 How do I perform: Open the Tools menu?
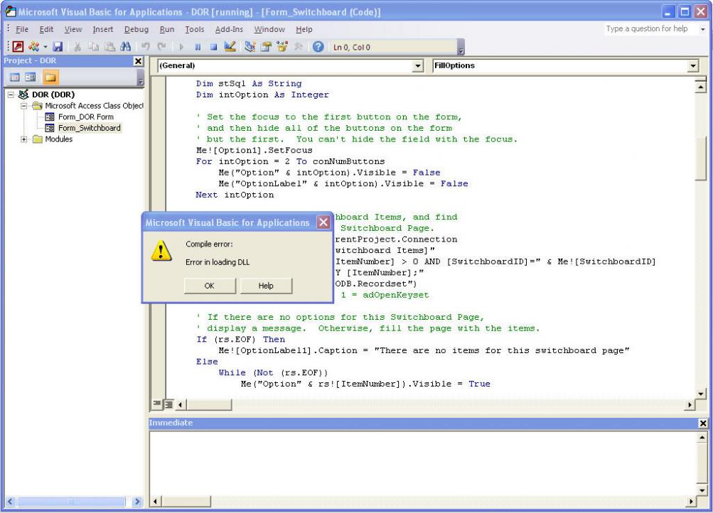195,29
